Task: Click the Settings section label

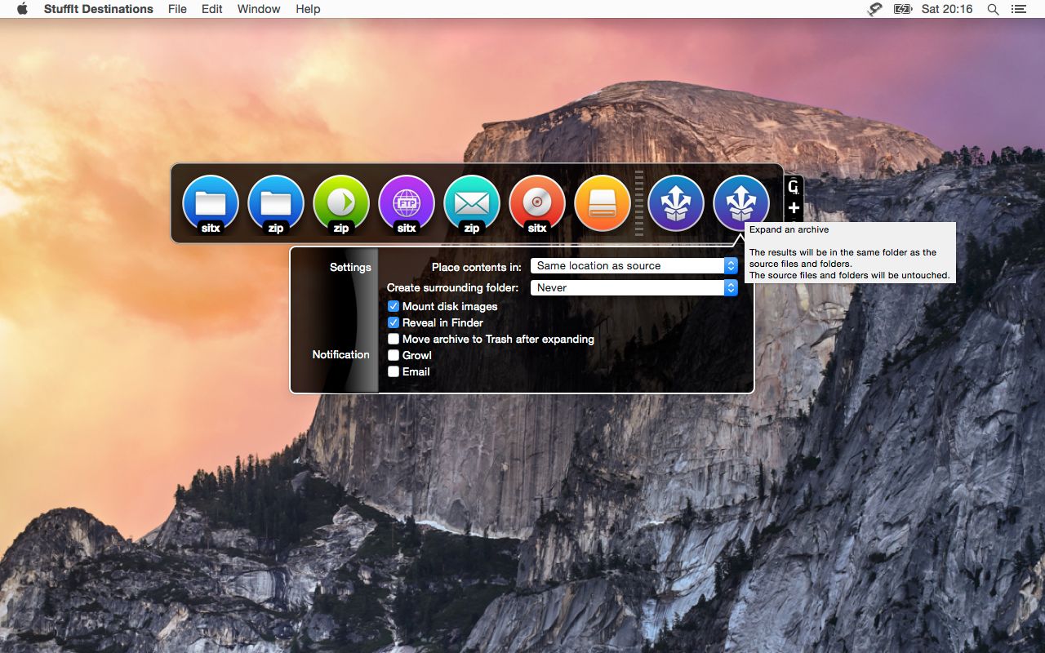Action: pos(350,267)
